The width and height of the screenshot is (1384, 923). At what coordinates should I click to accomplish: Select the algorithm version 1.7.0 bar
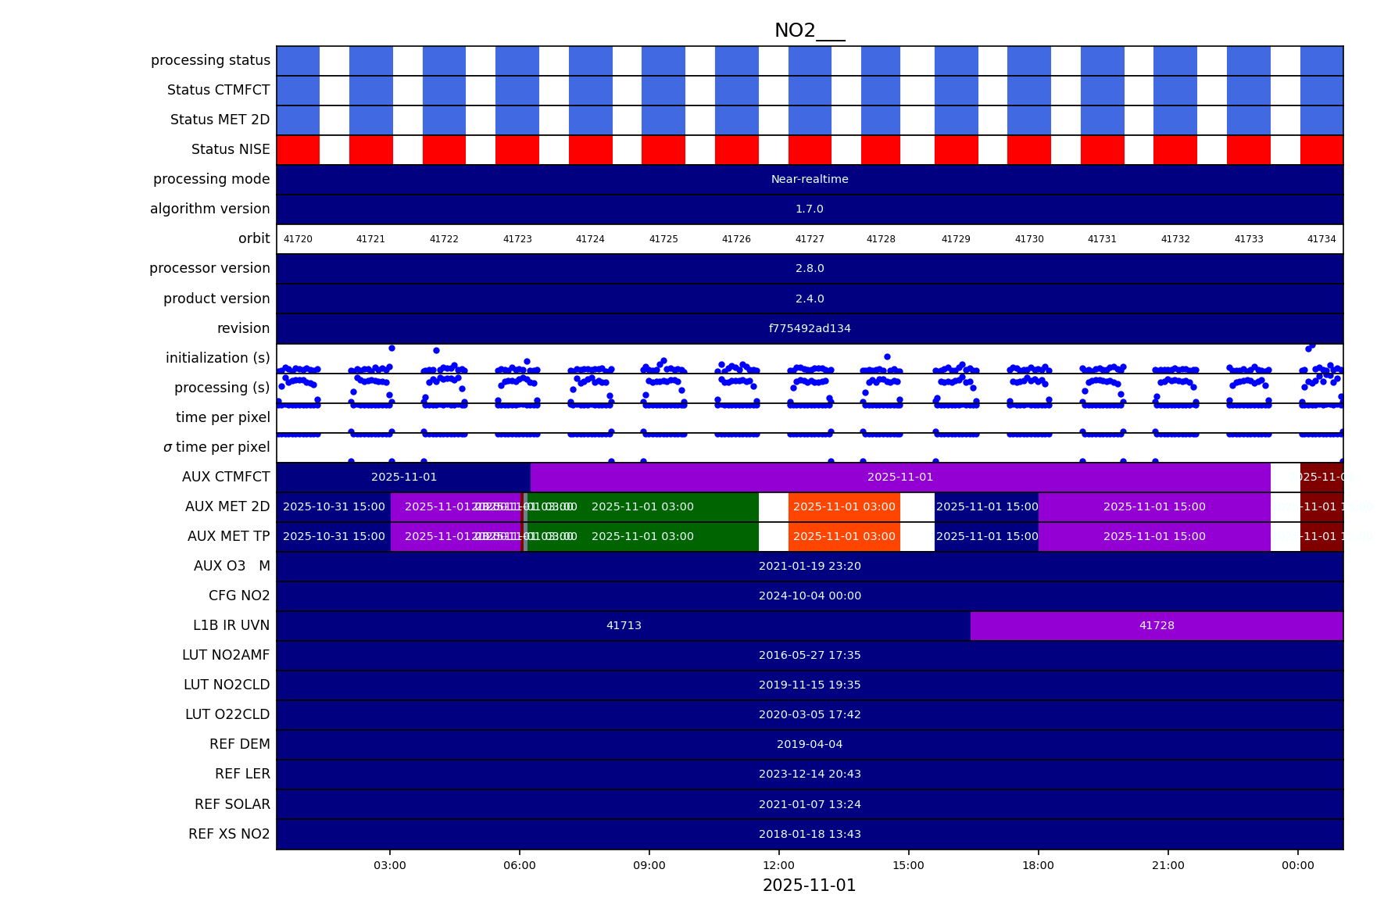810,209
